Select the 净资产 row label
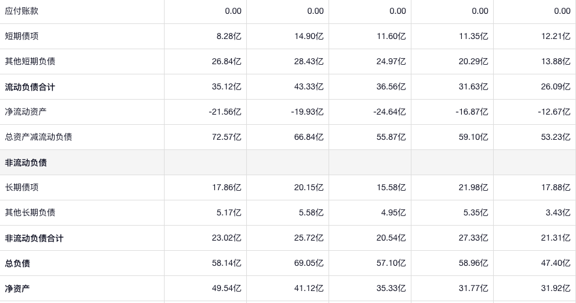The height and width of the screenshot is (303, 576). 17,289
